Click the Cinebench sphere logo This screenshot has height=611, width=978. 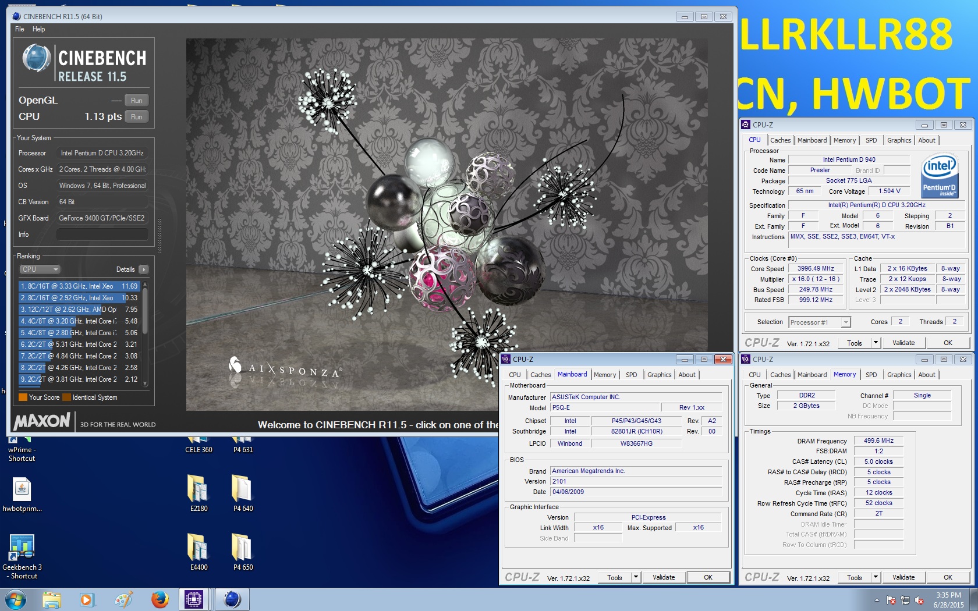point(36,58)
